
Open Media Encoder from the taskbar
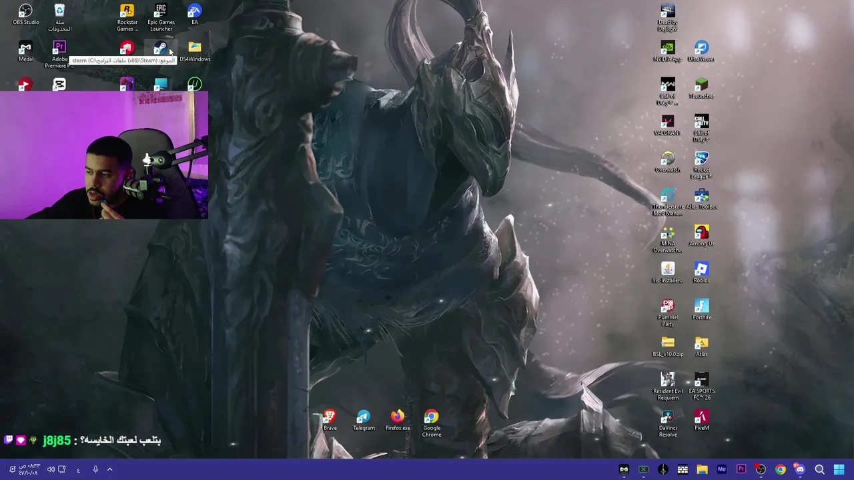tap(721, 469)
